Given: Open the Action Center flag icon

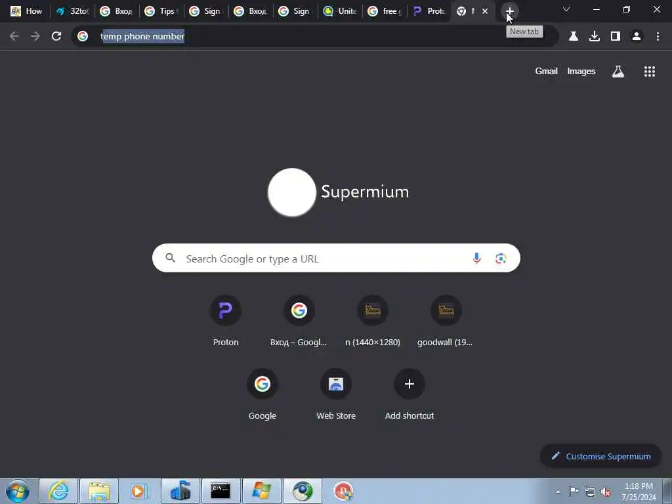Looking at the screenshot, I should point(574,492).
